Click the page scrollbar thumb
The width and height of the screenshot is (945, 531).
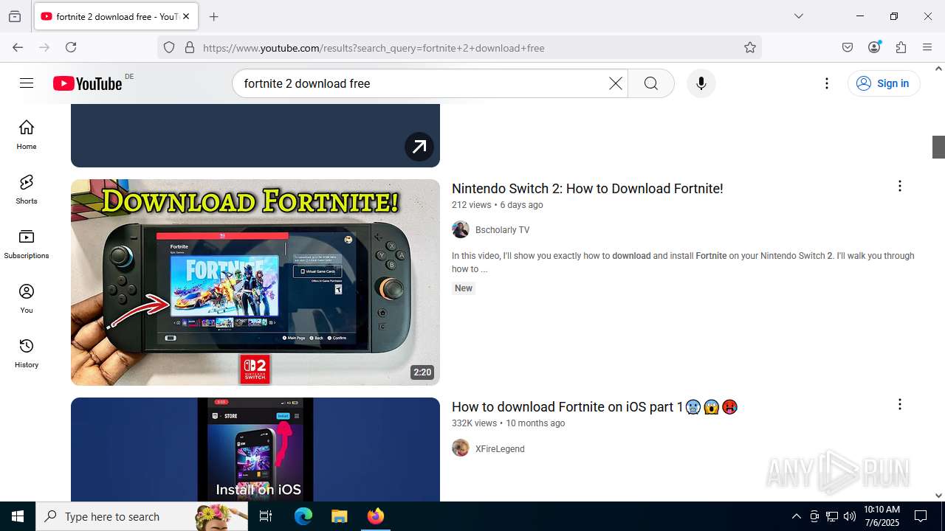(938, 147)
